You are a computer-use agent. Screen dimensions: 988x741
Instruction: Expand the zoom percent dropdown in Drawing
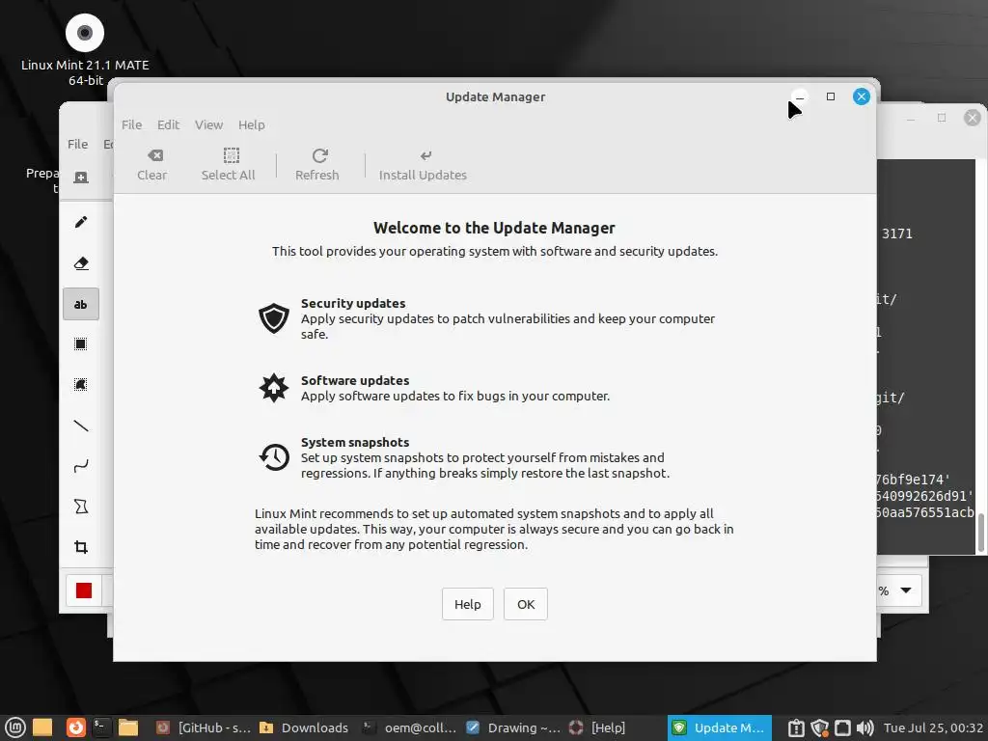pos(905,590)
